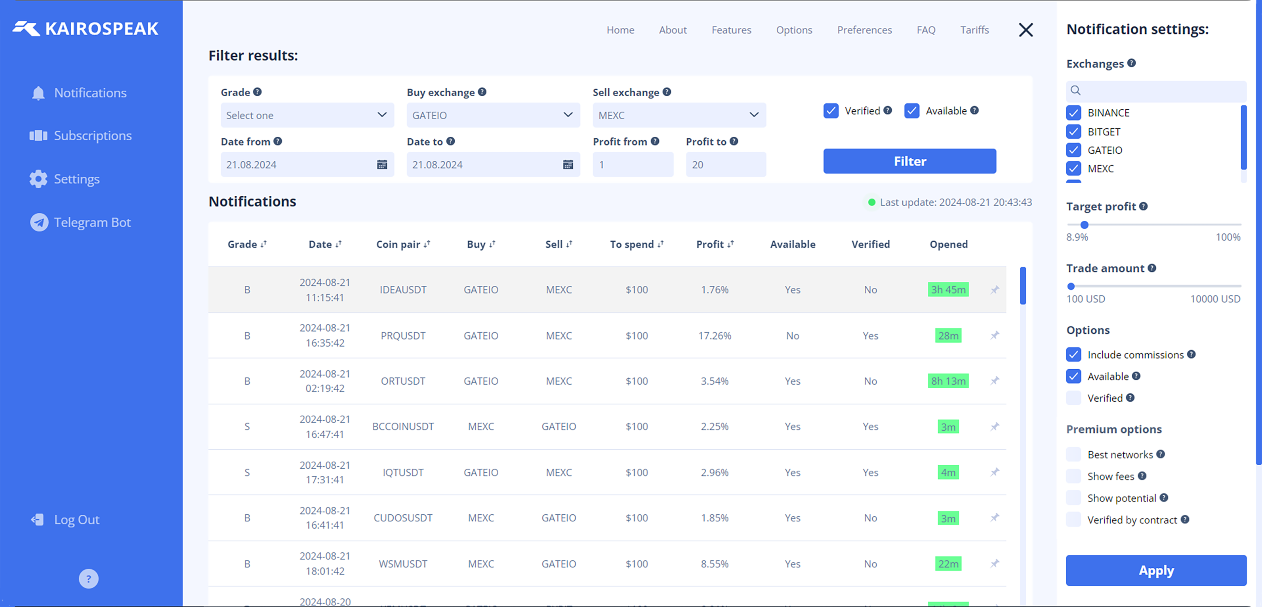This screenshot has height=607, width=1262.
Task: Open Telegram Bot paper-plane icon
Action: pyautogui.click(x=39, y=222)
